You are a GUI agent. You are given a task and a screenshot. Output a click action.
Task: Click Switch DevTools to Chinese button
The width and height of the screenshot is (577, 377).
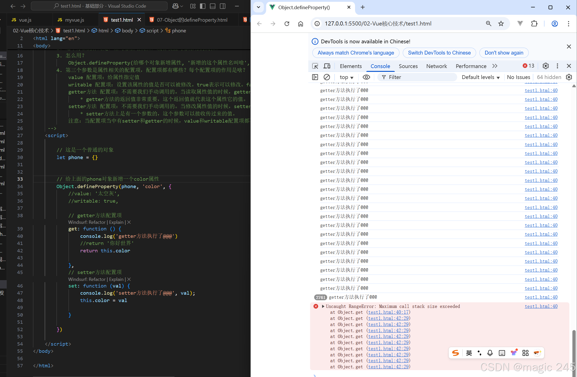(439, 53)
